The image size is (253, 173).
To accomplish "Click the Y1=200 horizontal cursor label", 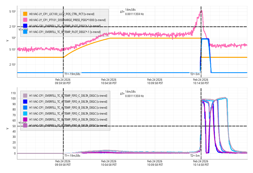I will point(23,30).
